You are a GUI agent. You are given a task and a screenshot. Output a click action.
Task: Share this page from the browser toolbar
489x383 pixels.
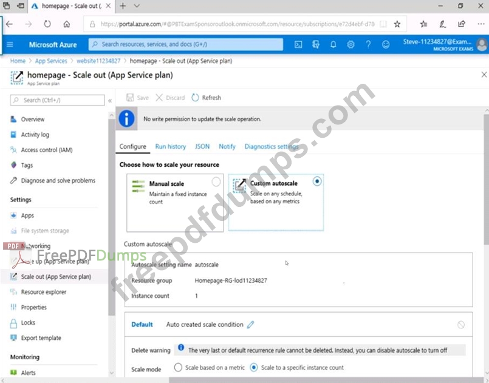[x=462, y=24]
